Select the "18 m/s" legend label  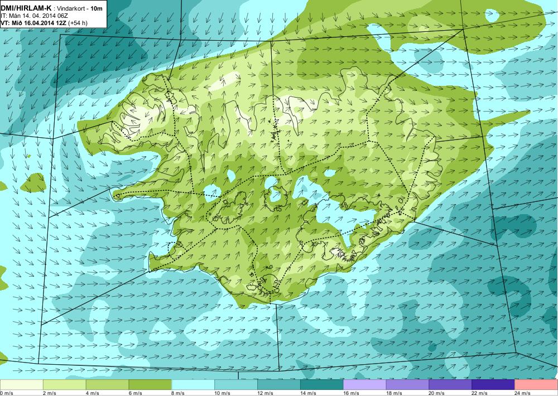[x=393, y=393]
